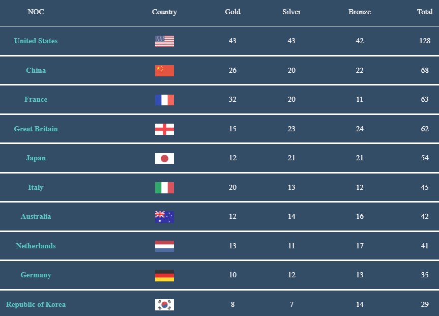The height and width of the screenshot is (316, 439).
Task: Click the Silver column header
Action: click(291, 12)
